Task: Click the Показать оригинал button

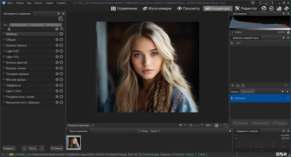Action: (78, 125)
